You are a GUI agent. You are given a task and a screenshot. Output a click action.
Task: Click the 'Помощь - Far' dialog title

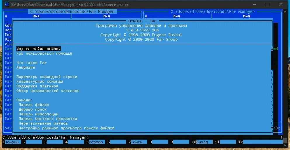click(x=143, y=21)
